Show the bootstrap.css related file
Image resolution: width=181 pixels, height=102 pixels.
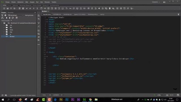point(68,14)
